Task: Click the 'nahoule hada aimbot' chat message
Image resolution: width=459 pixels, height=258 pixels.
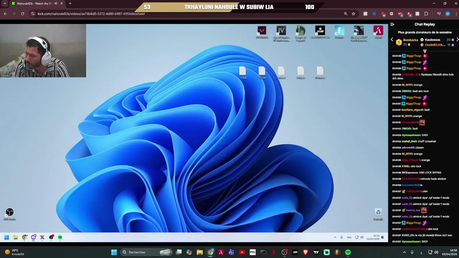Action: click(x=433, y=179)
